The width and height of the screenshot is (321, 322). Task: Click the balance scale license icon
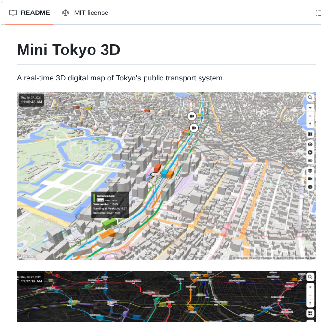click(x=66, y=13)
